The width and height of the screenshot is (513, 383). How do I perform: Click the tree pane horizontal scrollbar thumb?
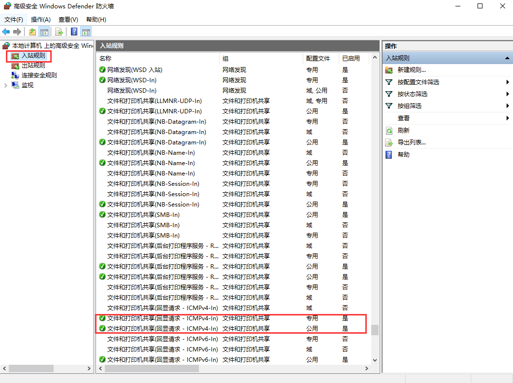click(x=31, y=369)
